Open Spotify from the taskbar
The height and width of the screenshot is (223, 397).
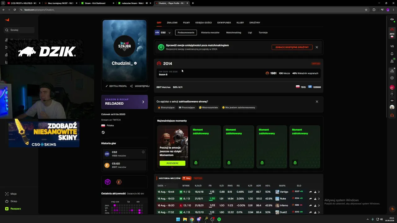click(219, 219)
